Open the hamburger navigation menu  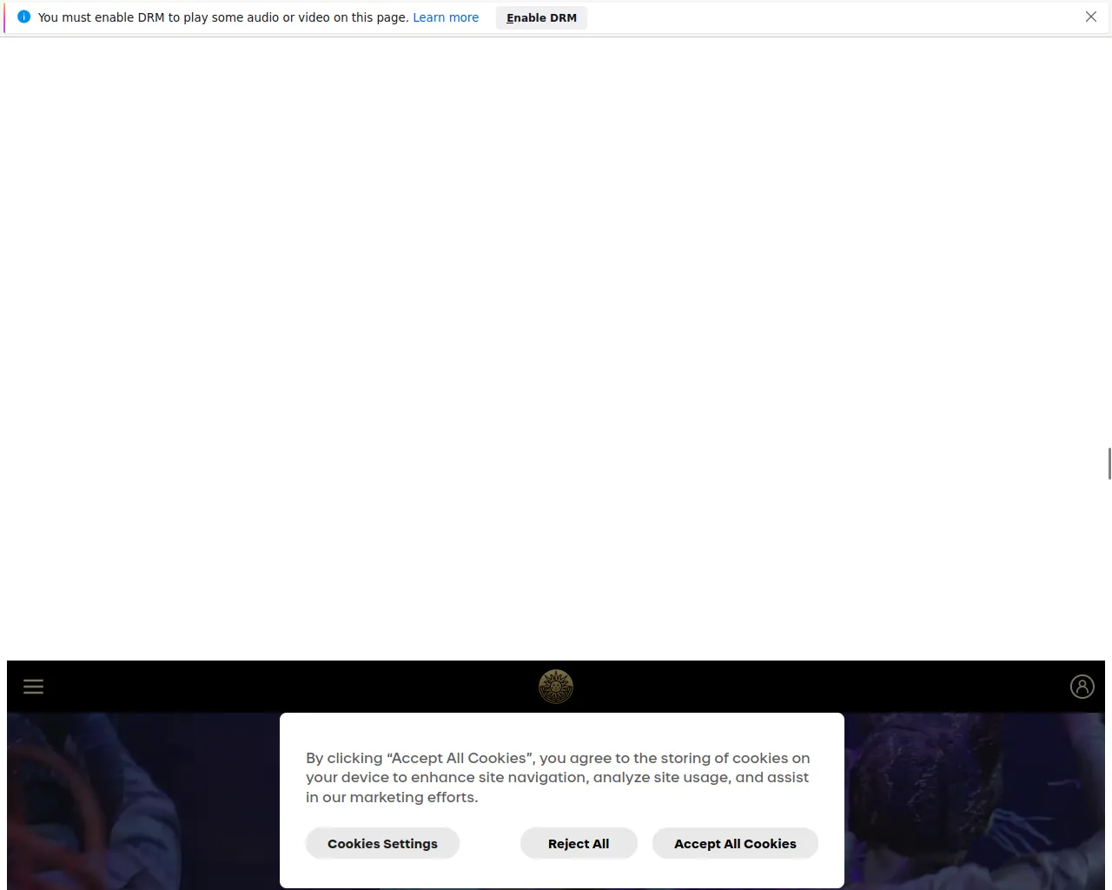click(x=33, y=687)
